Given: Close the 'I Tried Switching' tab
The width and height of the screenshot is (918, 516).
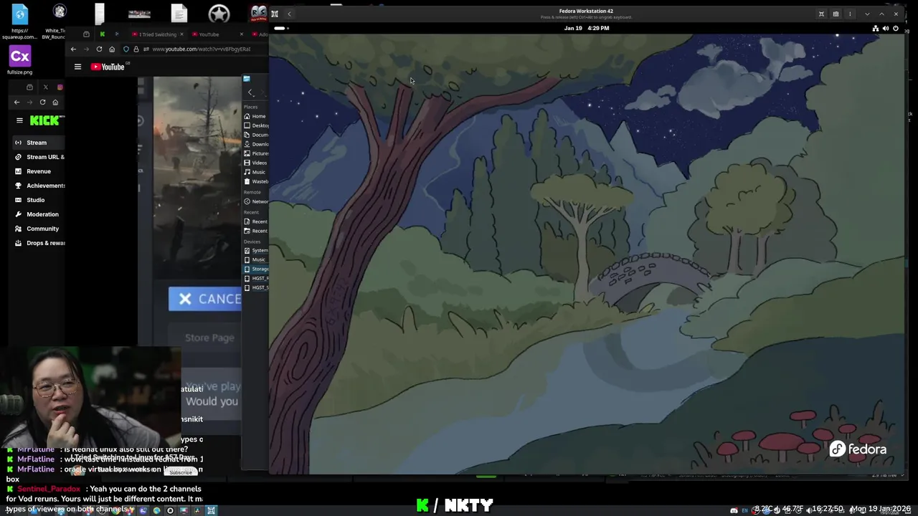Looking at the screenshot, I should coord(181,34).
